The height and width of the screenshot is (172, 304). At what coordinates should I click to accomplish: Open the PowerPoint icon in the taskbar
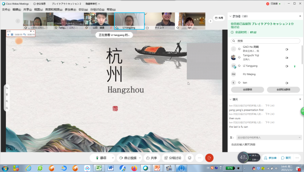click(x=157, y=168)
